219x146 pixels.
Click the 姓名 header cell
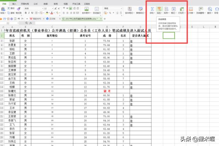tap(12, 36)
